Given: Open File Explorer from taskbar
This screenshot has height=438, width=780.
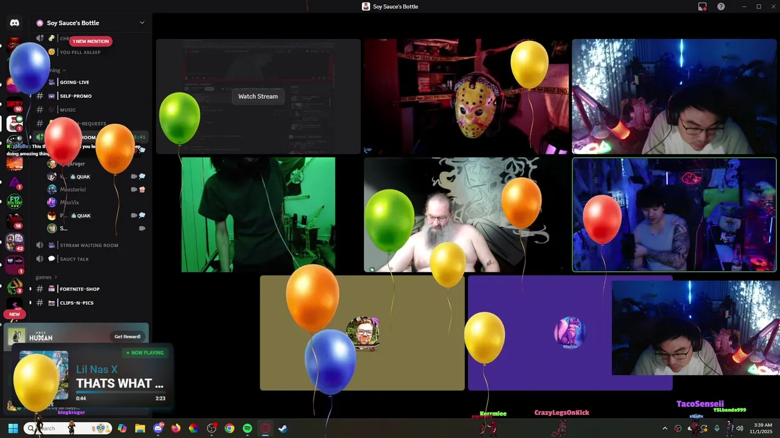Looking at the screenshot, I should pos(140,428).
